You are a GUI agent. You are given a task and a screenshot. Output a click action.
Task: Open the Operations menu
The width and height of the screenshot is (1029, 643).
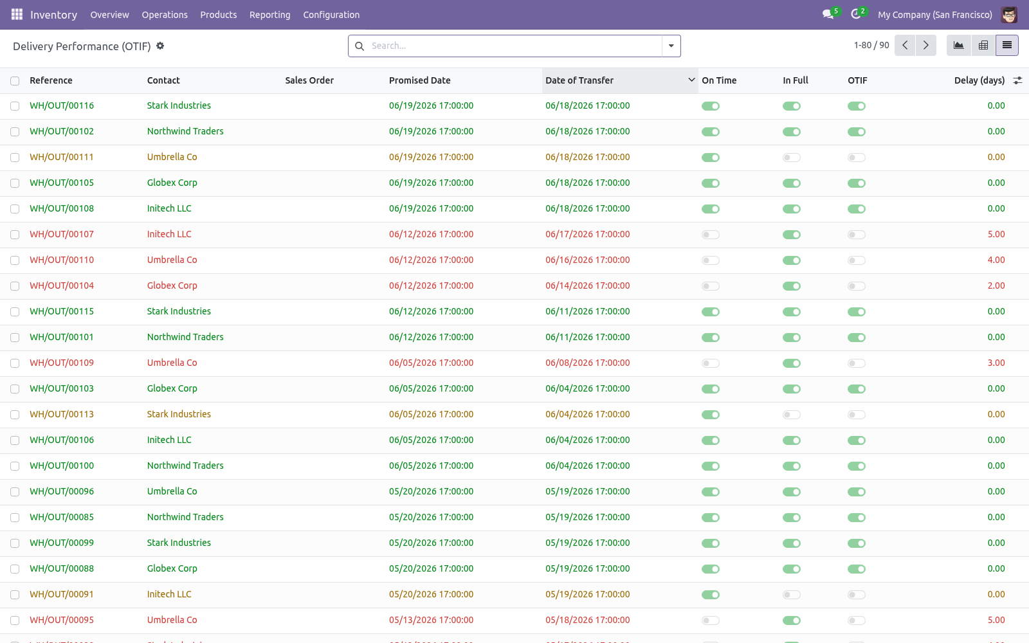165,15
